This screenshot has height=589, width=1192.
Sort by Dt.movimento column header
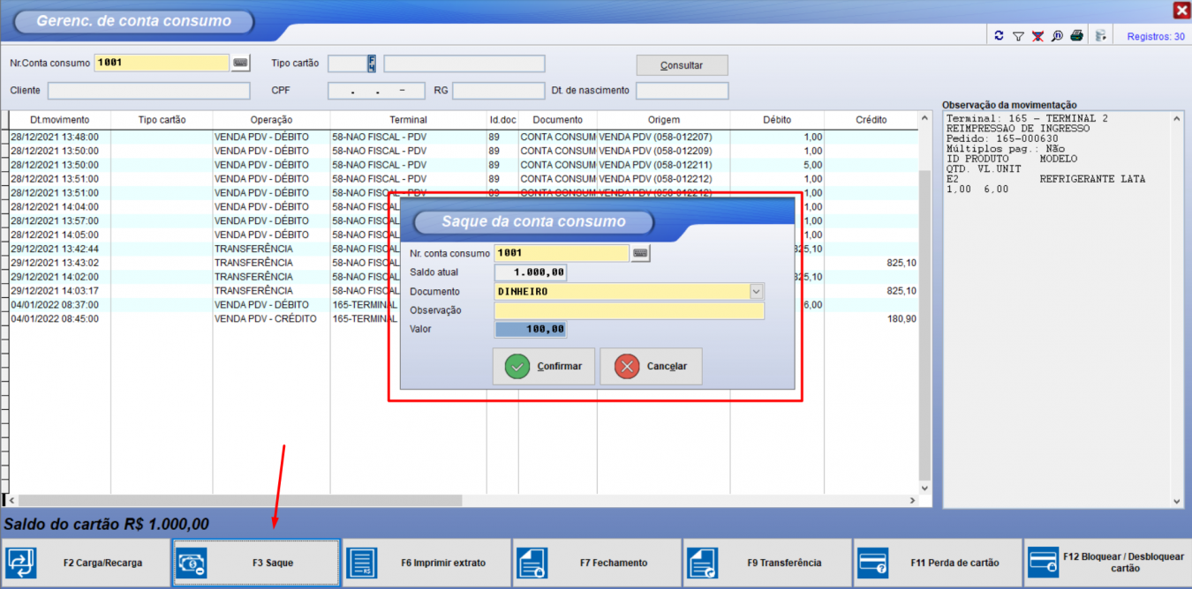[x=59, y=120]
